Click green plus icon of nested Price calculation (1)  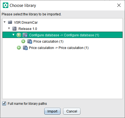tap(23, 41)
